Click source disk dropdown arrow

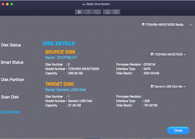coord(185,54)
